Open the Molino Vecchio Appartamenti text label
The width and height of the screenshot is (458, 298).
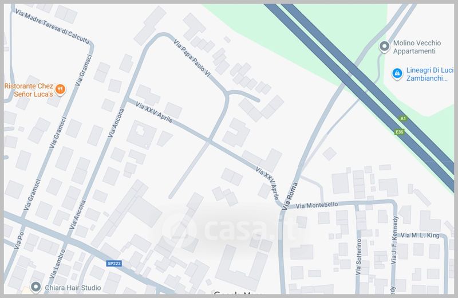[x=417, y=47]
